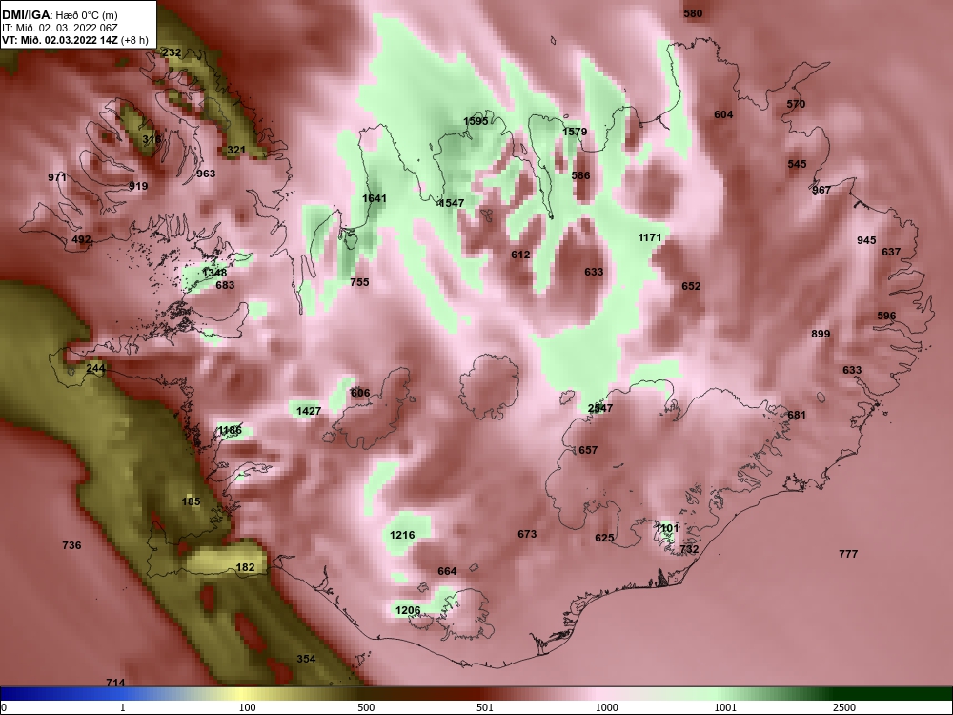Image resolution: width=953 pixels, height=715 pixels.
Task: Click the 232 height label
Action: click(172, 52)
